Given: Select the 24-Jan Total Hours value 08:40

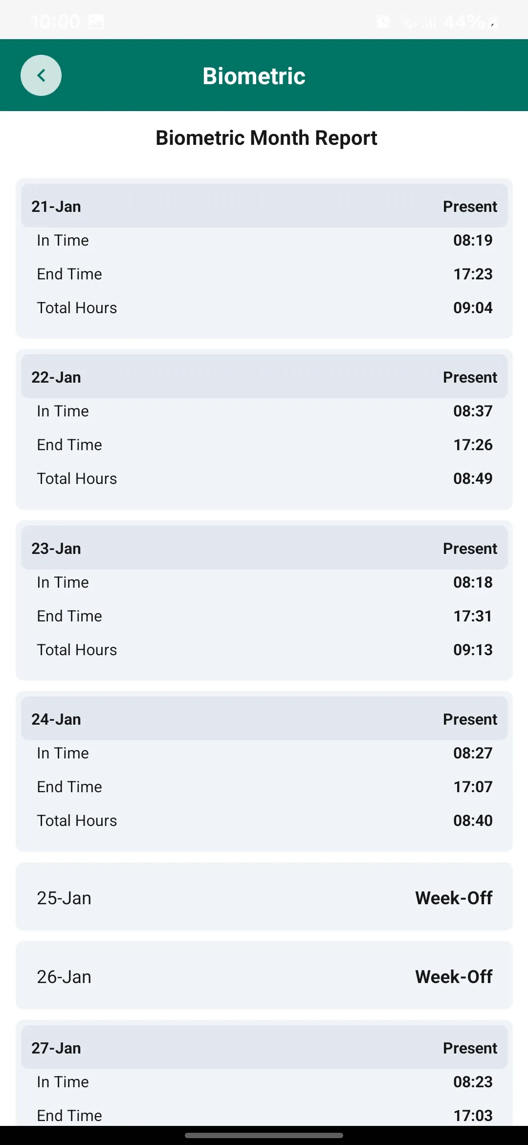Looking at the screenshot, I should [472, 821].
